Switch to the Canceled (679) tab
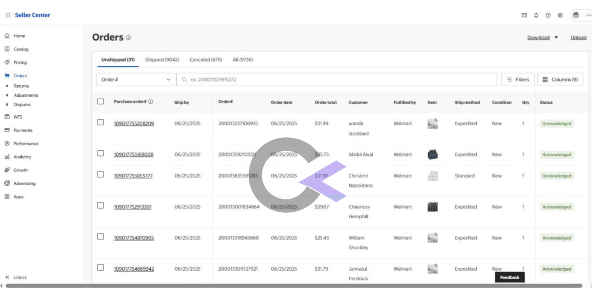This screenshot has height=296, width=592. point(206,60)
